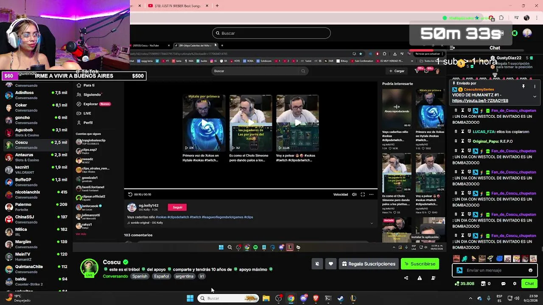Open chat identity speech bubble icon
The height and width of the screenshot is (305, 543).
504,284
